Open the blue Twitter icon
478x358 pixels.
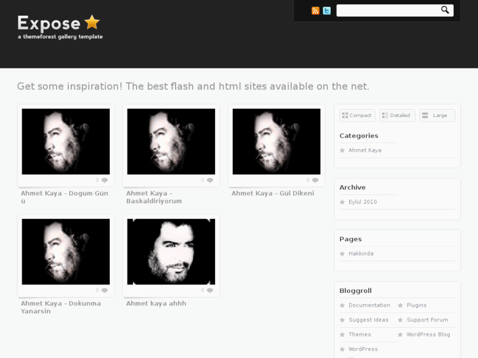tap(327, 11)
